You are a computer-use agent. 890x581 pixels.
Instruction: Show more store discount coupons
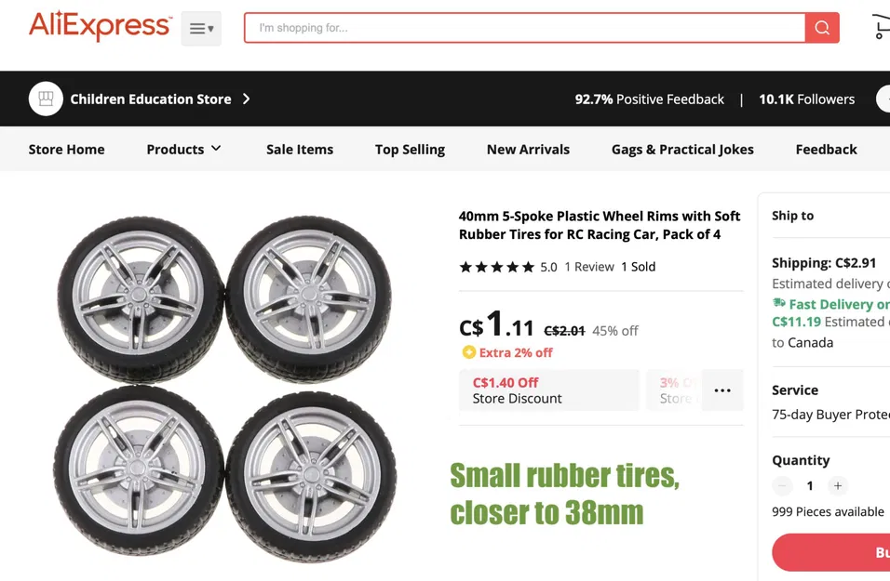pos(722,390)
